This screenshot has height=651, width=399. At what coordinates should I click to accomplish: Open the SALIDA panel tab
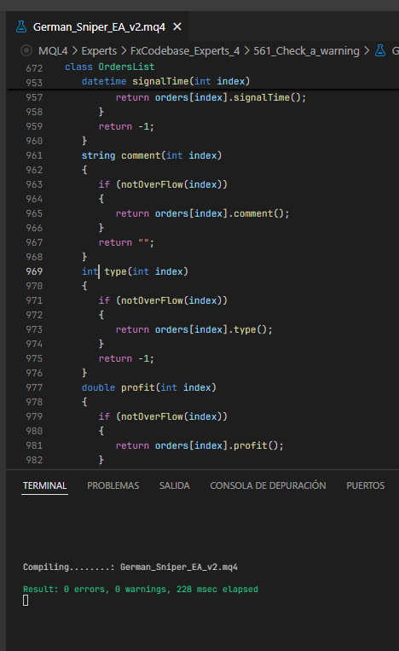point(174,485)
